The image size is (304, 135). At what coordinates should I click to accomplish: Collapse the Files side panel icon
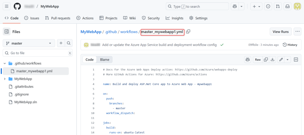point(7,31)
